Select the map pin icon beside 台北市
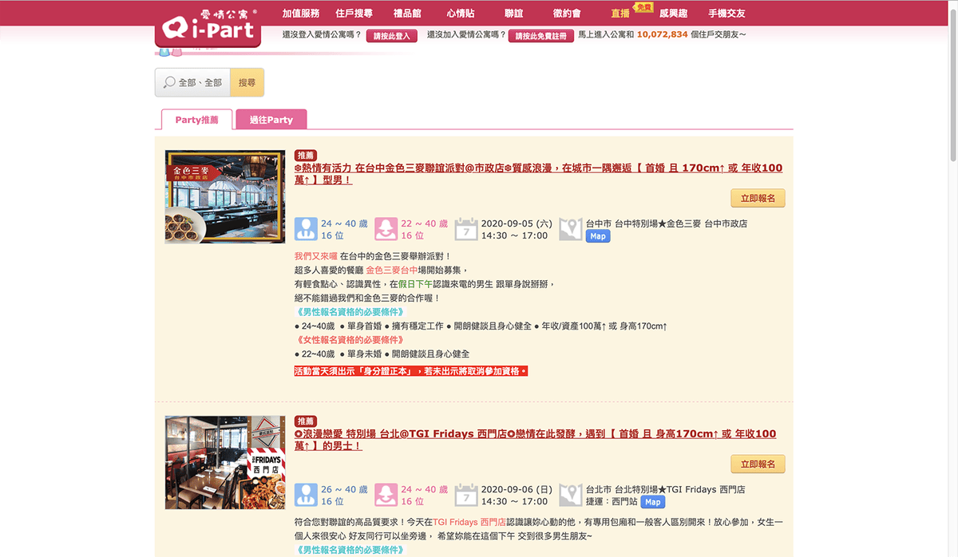This screenshot has width=958, height=557. click(570, 495)
